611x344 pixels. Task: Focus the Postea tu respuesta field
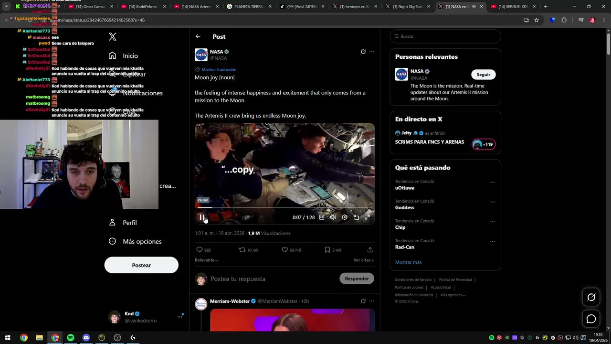272,279
